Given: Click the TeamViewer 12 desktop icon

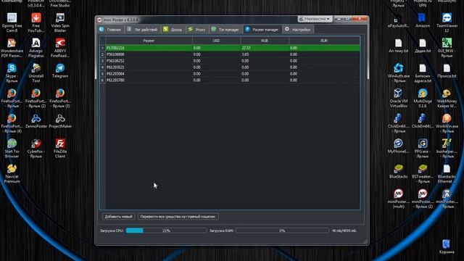Looking at the screenshot, I should coord(447,22).
